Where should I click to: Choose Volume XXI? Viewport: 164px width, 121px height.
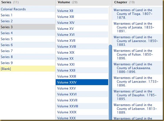[82, 64]
